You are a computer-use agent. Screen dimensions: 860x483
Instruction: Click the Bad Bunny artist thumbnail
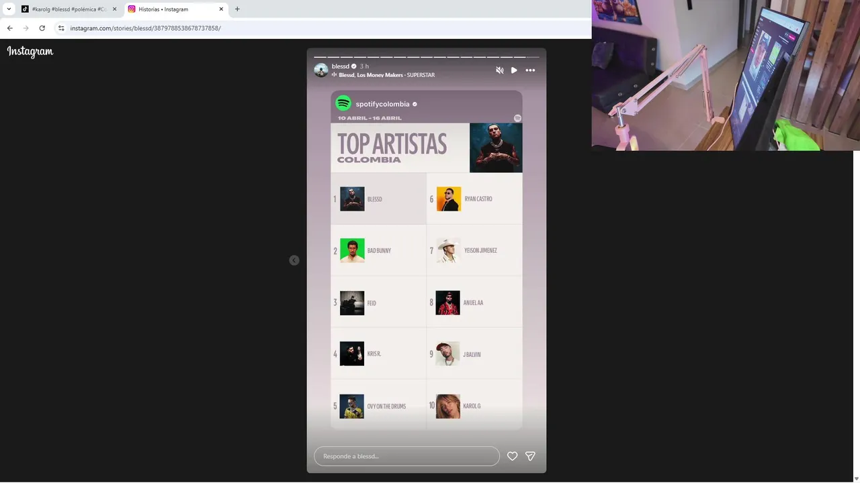pyautogui.click(x=352, y=250)
